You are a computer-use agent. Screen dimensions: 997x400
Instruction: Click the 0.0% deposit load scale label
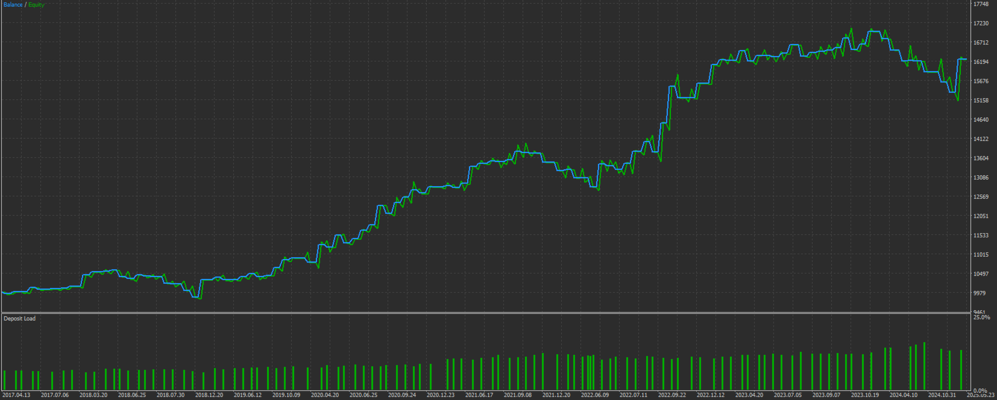tap(980, 391)
